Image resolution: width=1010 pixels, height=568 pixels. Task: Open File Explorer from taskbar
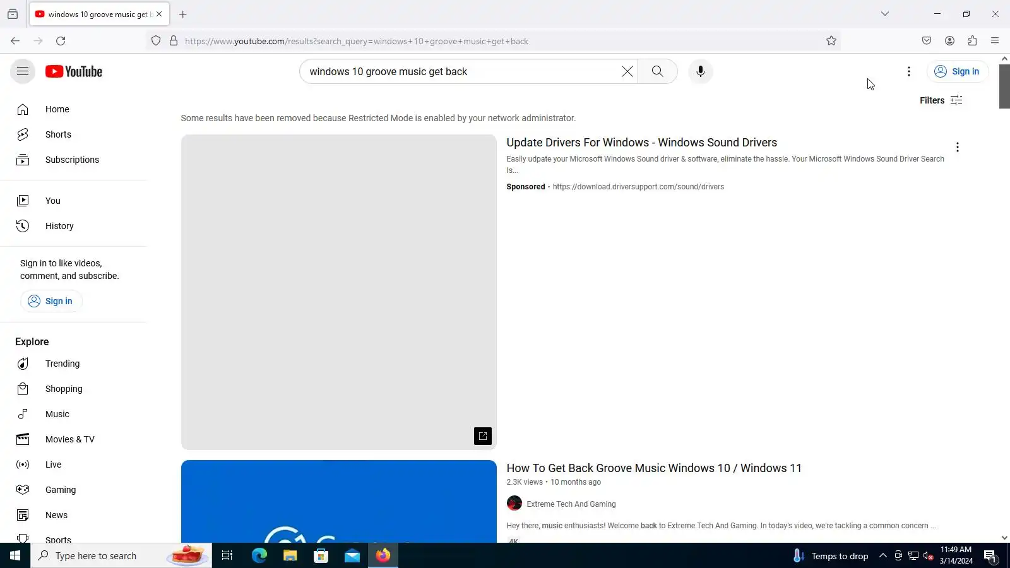pyautogui.click(x=290, y=555)
